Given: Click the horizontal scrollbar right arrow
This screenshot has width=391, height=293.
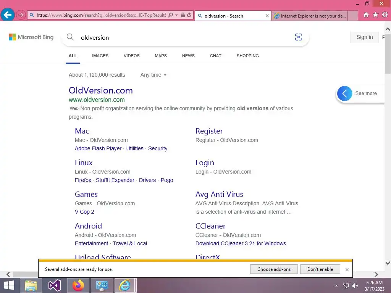Looking at the screenshot, I should pyautogui.click(x=376, y=274).
